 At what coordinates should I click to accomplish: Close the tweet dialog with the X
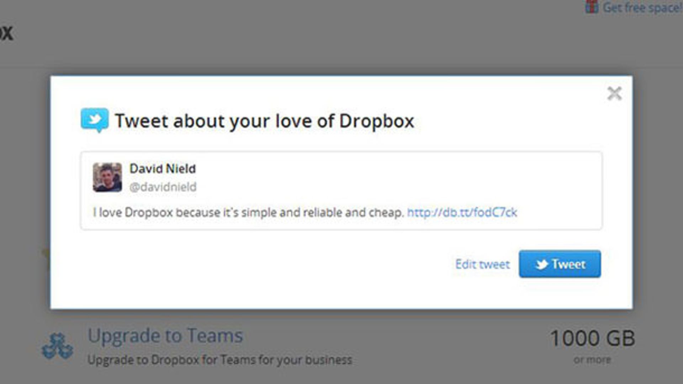[x=614, y=94]
